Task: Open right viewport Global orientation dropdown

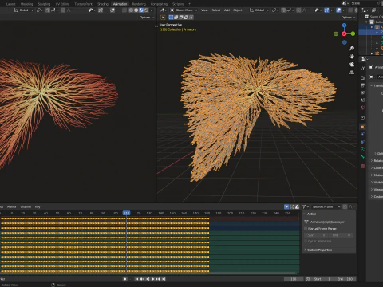Action: 259,10
